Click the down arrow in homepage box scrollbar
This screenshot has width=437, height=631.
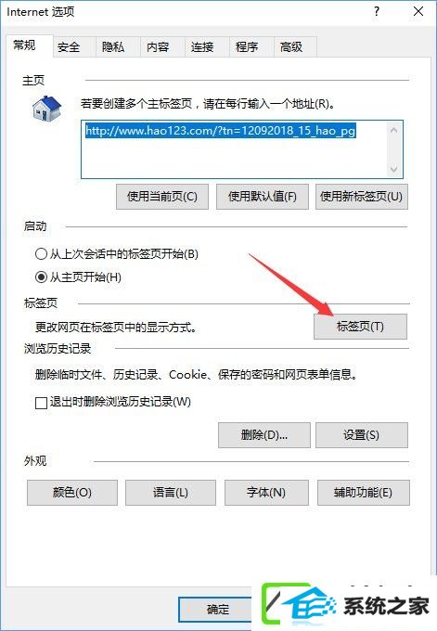coord(394,170)
